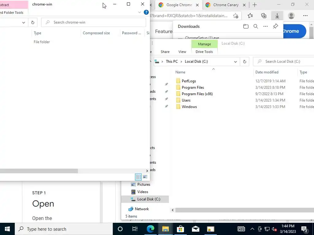Search within the Downloads panel
This screenshot has height=235, width=314.
[256, 26]
